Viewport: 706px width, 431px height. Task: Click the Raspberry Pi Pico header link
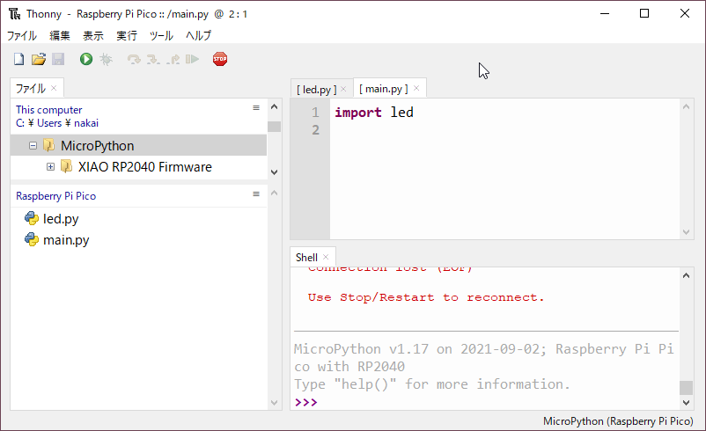55,195
